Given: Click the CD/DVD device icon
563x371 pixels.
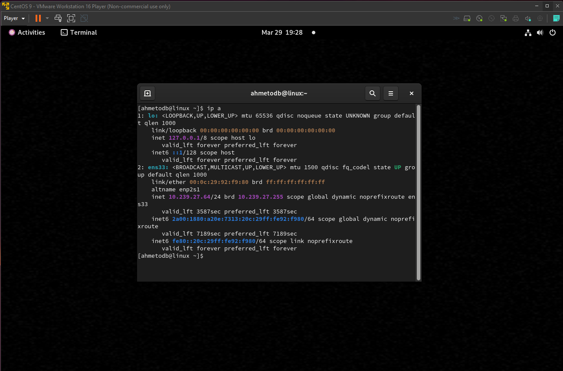Looking at the screenshot, I should pyautogui.click(x=479, y=18).
